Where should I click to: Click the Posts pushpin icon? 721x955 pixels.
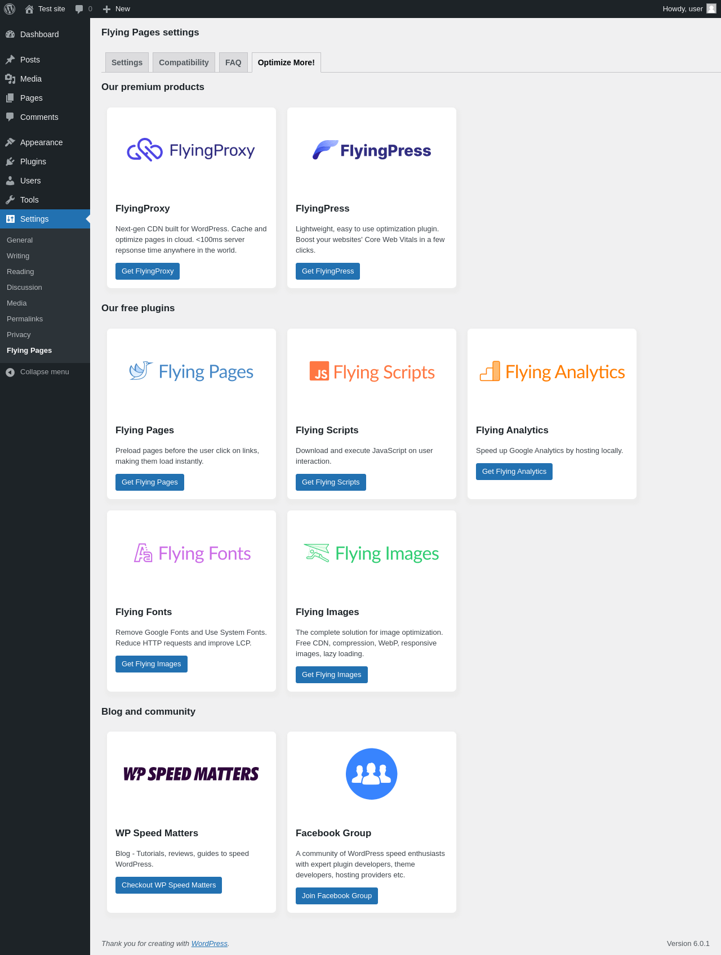point(10,60)
